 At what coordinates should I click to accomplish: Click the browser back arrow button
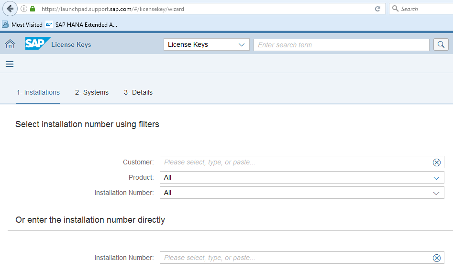coord(10,9)
